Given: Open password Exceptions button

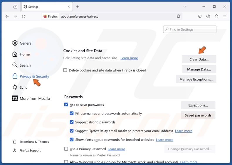Looking at the screenshot, I should [x=198, y=105].
